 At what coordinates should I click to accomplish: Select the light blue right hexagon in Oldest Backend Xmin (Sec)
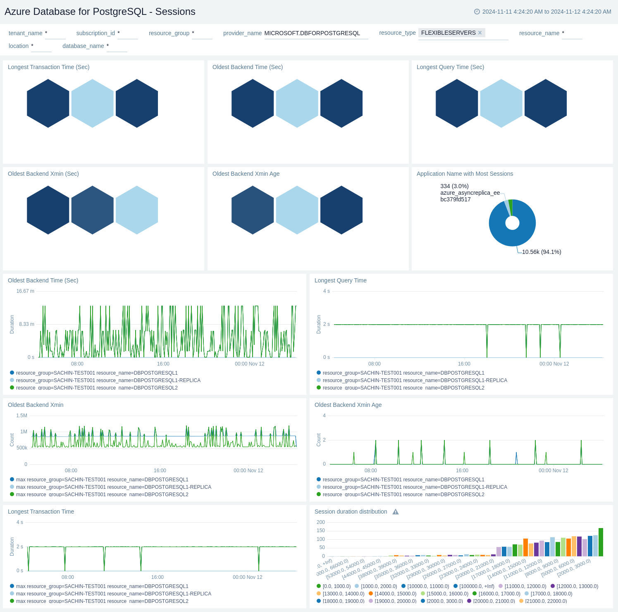tap(137, 210)
